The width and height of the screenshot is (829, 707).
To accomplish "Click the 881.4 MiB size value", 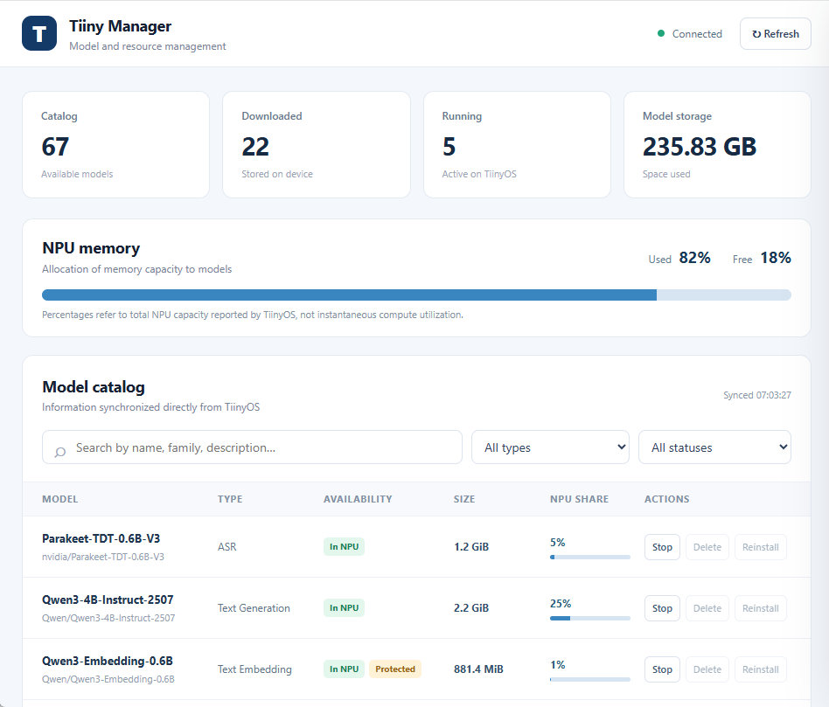I will pos(478,669).
